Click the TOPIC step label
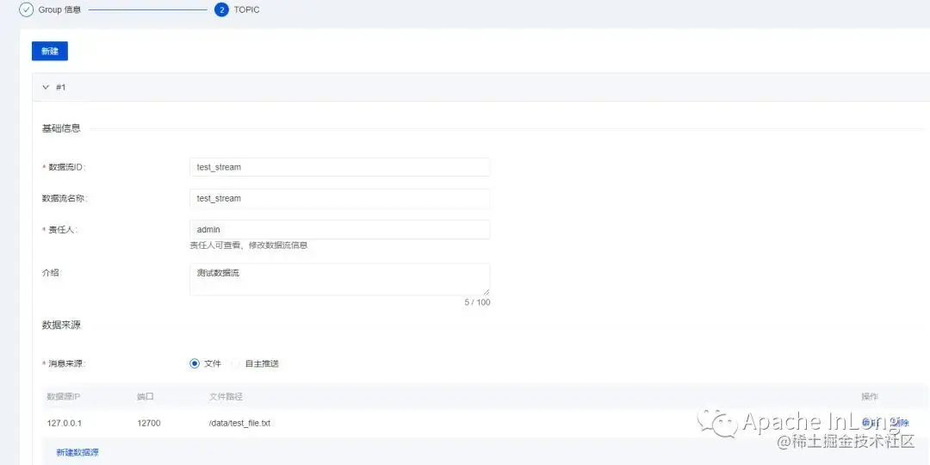930x465 pixels. [247, 10]
